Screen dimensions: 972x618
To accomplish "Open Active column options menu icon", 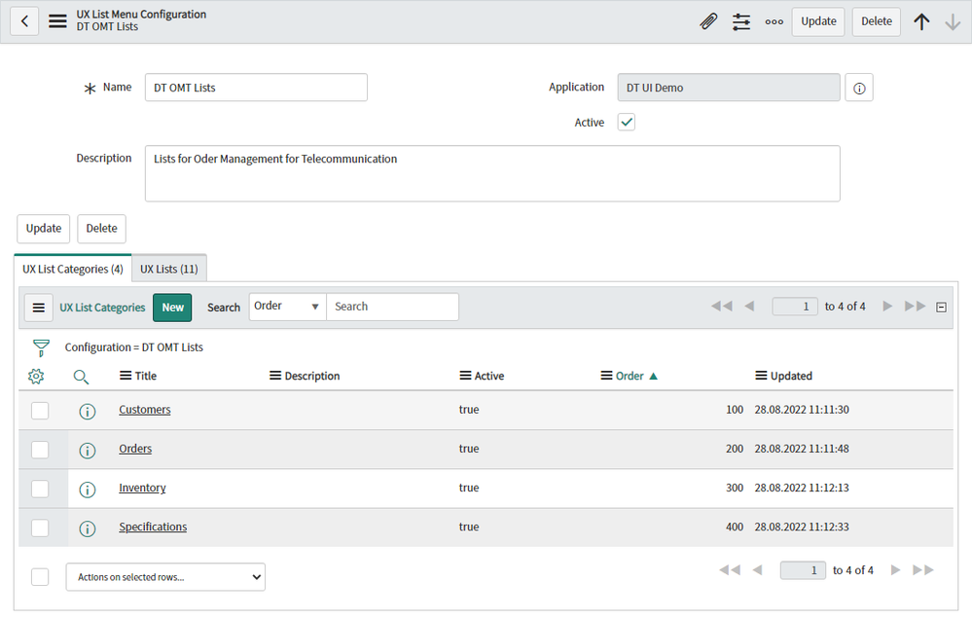I will click(465, 376).
